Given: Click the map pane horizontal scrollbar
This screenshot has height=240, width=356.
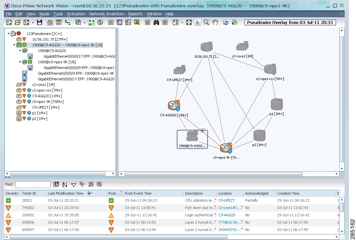Looking at the screenshot, I should 213,174.
